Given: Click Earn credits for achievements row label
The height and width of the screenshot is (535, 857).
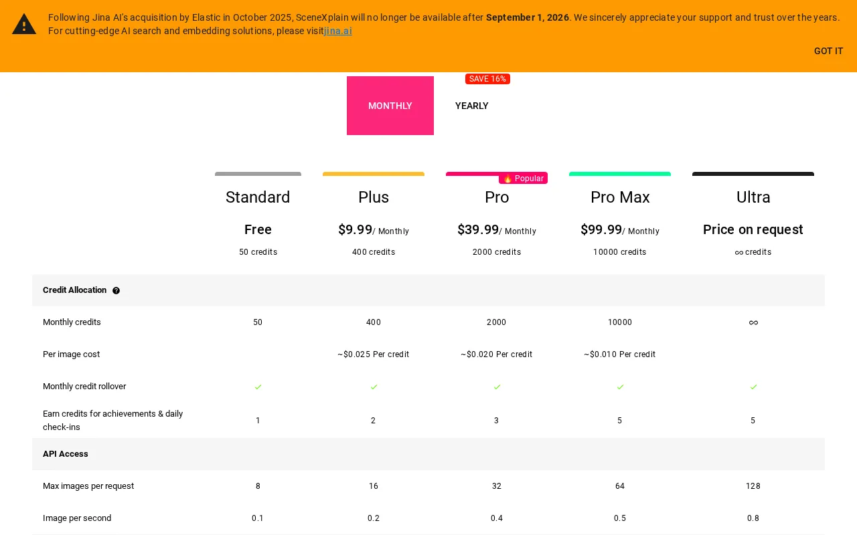Looking at the screenshot, I should 112,421.
